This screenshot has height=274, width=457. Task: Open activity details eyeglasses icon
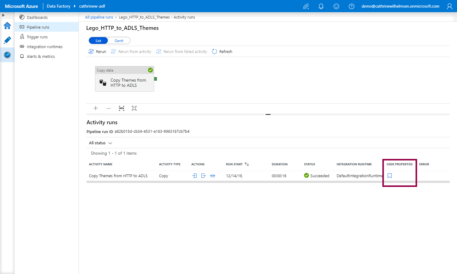pyautogui.click(x=213, y=176)
